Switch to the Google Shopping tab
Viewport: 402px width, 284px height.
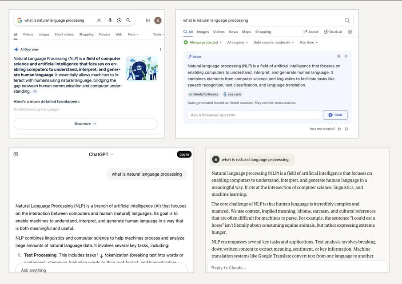tap(87, 34)
